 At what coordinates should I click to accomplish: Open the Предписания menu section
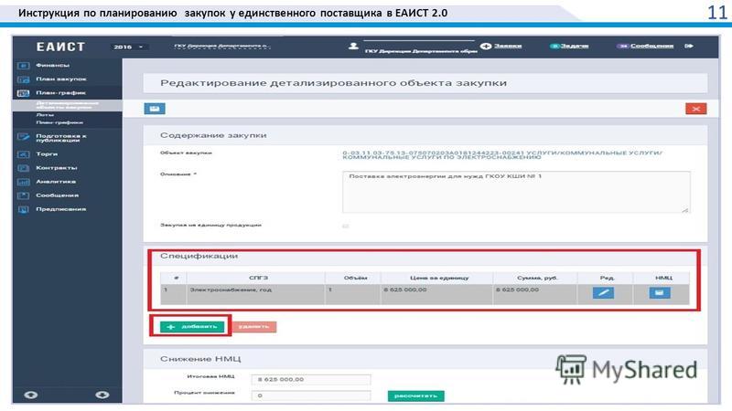pyautogui.click(x=60, y=209)
